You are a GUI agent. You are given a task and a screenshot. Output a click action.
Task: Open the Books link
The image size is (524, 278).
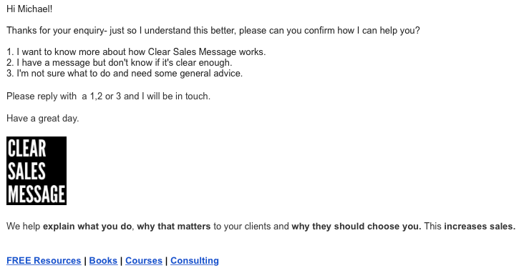103,261
